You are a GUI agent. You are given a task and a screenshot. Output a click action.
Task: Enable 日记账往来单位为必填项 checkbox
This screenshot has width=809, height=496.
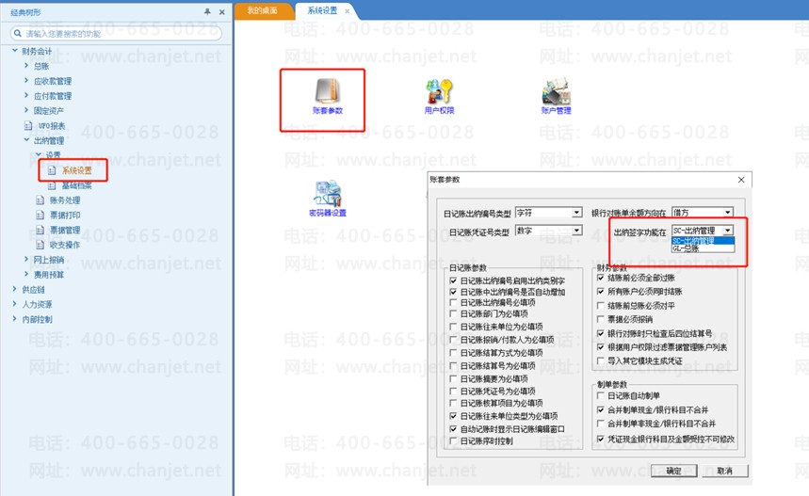coord(453,327)
